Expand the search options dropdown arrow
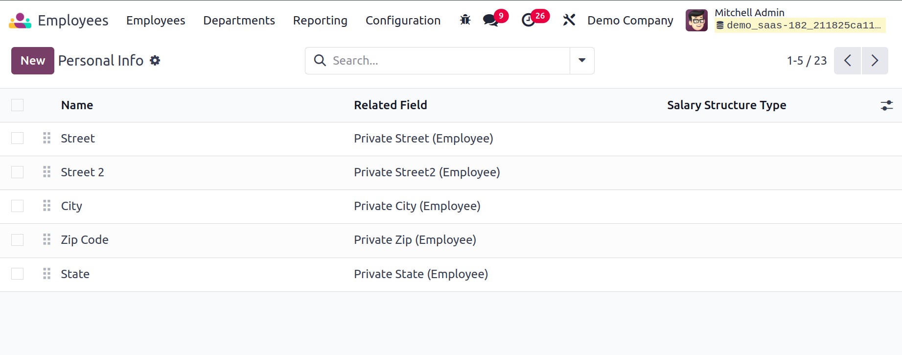This screenshot has width=902, height=355. click(x=582, y=61)
